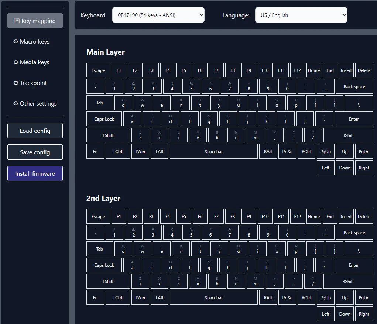Select Up arrow key in Main Layer
Viewport: 377px width, 324px height.
coord(345,151)
